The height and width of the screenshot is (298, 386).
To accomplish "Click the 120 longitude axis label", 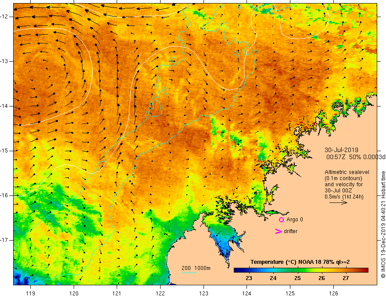I will tap(74, 293).
